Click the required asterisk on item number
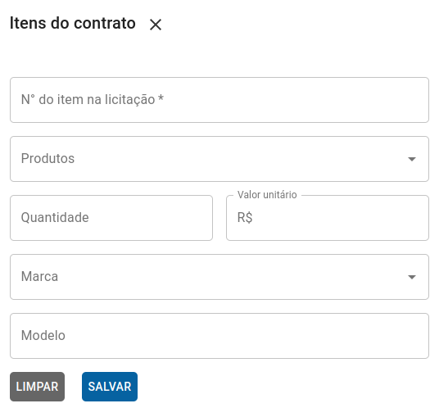 pos(161,98)
